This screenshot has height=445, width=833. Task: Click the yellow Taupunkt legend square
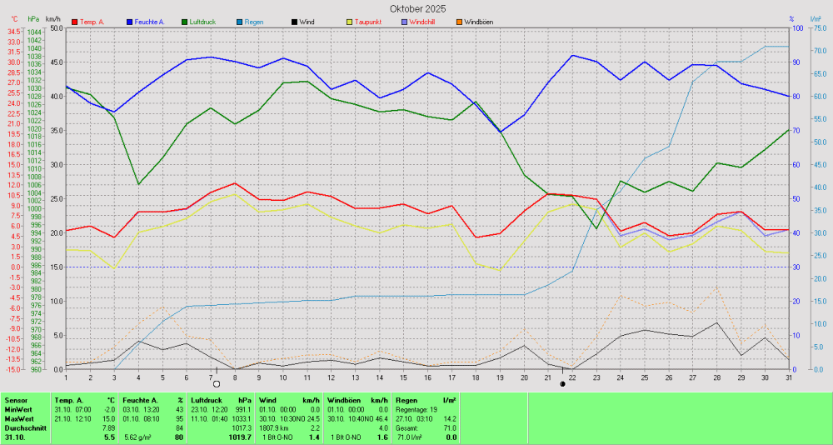tap(350, 21)
